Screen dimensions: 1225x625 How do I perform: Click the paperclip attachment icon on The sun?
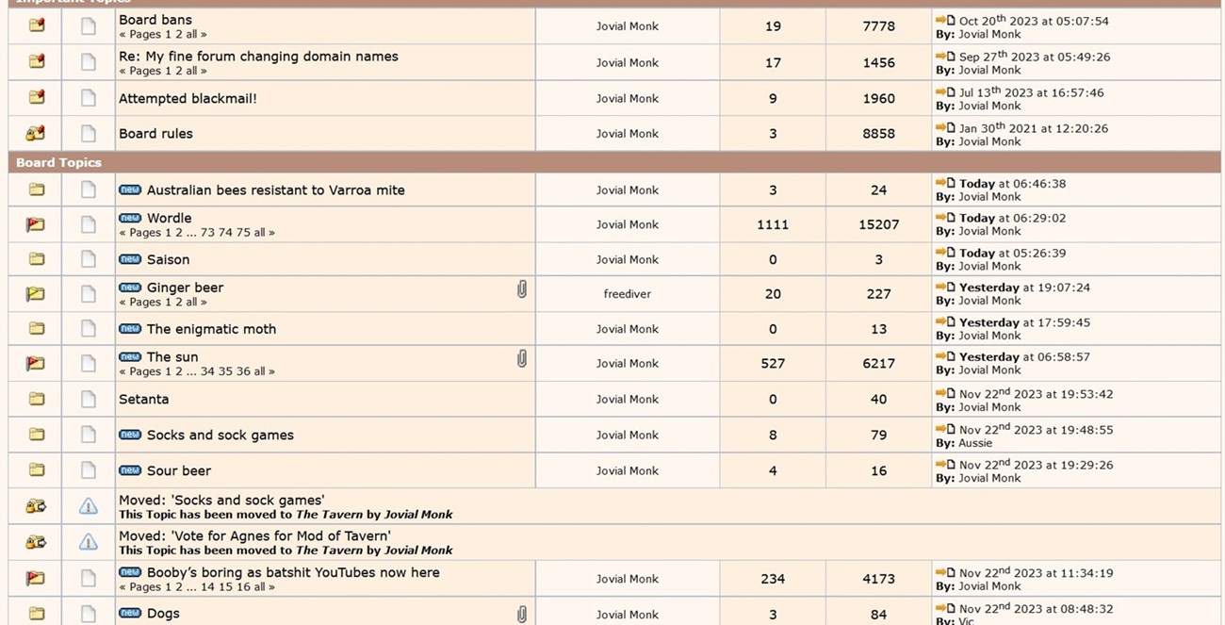(521, 358)
